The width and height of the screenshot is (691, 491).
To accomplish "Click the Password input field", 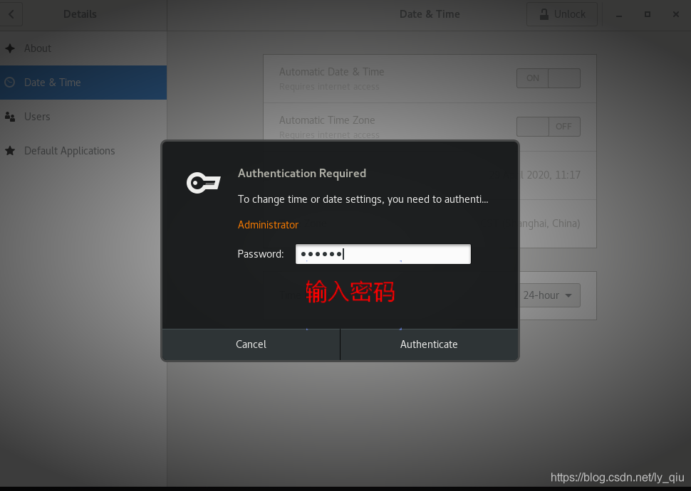I will pyautogui.click(x=383, y=254).
